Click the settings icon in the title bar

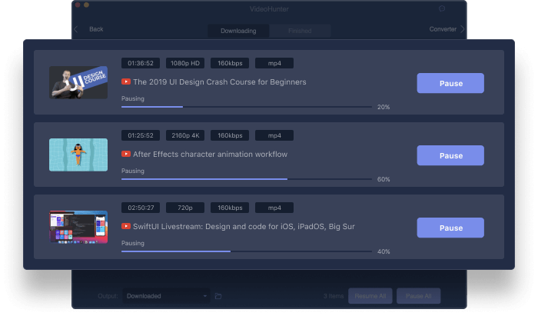pos(442,8)
